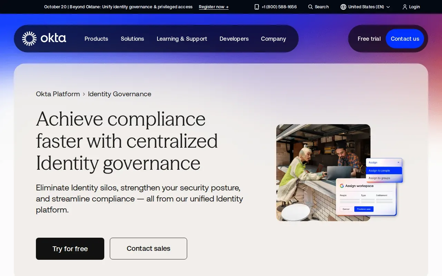Click the globe region icon
This screenshot has height=276, width=442.
(x=343, y=7)
